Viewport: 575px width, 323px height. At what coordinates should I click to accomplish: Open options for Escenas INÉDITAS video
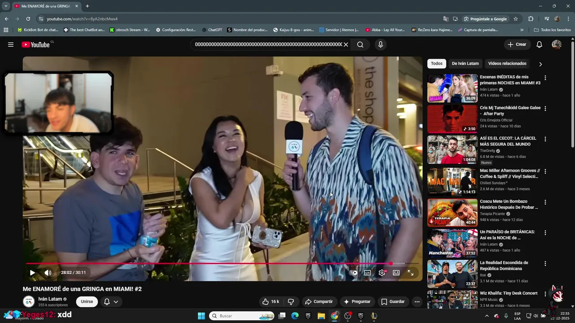[x=545, y=78]
